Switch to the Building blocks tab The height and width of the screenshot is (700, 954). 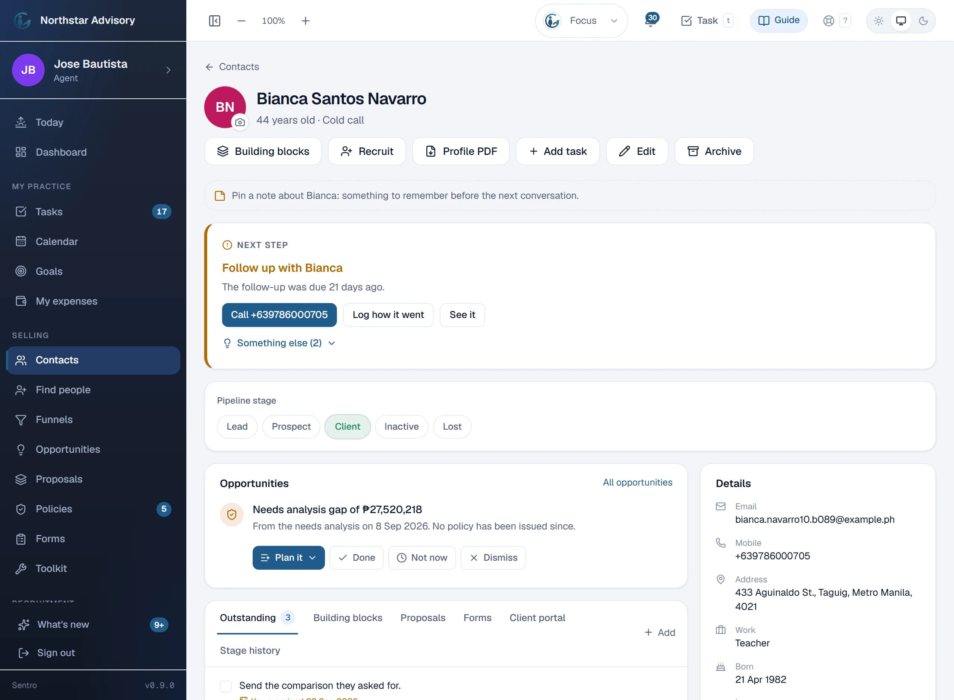348,618
